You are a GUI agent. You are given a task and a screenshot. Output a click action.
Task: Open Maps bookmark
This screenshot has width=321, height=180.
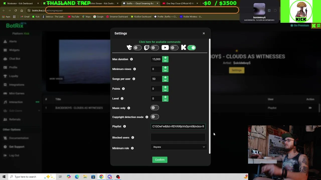pyautogui.click(x=86, y=17)
